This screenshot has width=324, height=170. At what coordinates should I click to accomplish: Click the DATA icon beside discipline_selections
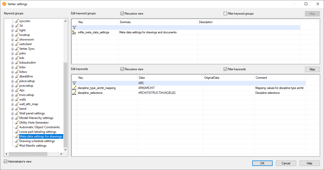(x=74, y=93)
